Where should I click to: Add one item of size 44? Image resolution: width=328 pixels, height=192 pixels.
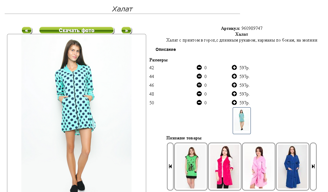(234, 76)
